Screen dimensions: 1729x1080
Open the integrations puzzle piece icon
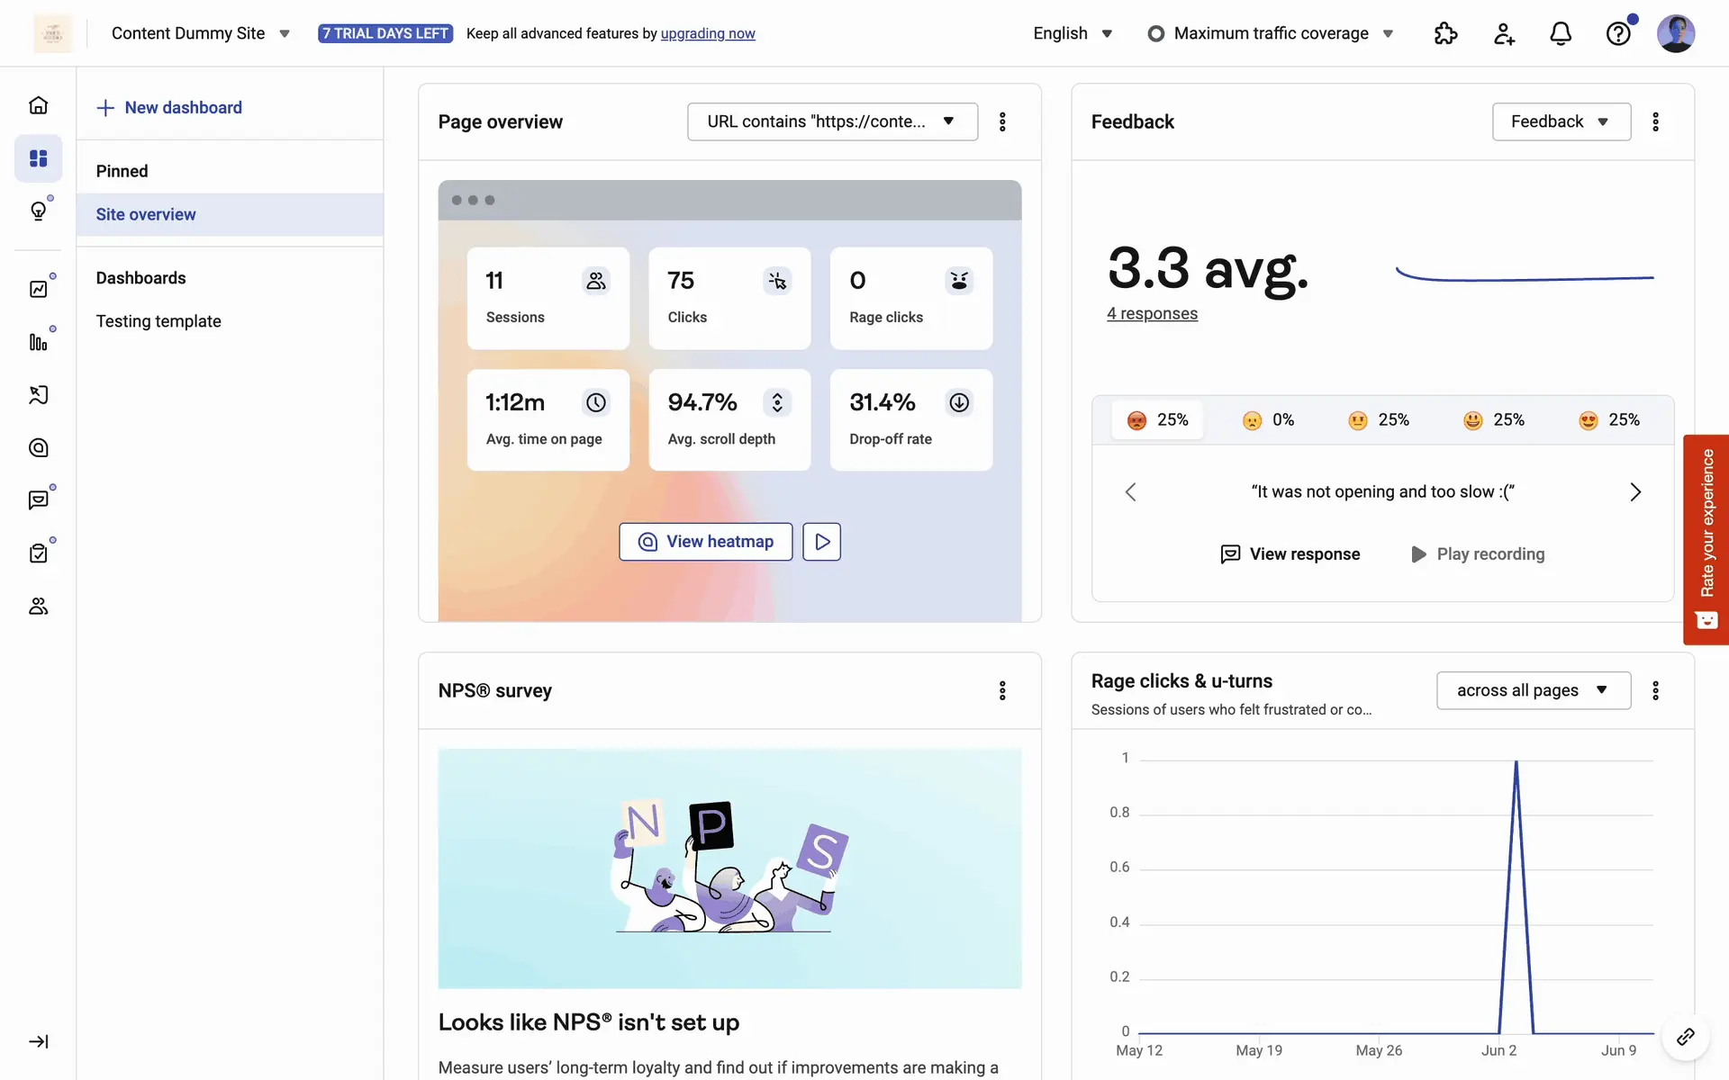click(1445, 33)
